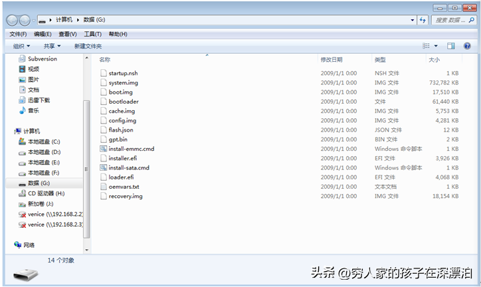Screen dimensions: 481x287
Task: Select 计算机 in the navigation pane
Action: coord(27,132)
